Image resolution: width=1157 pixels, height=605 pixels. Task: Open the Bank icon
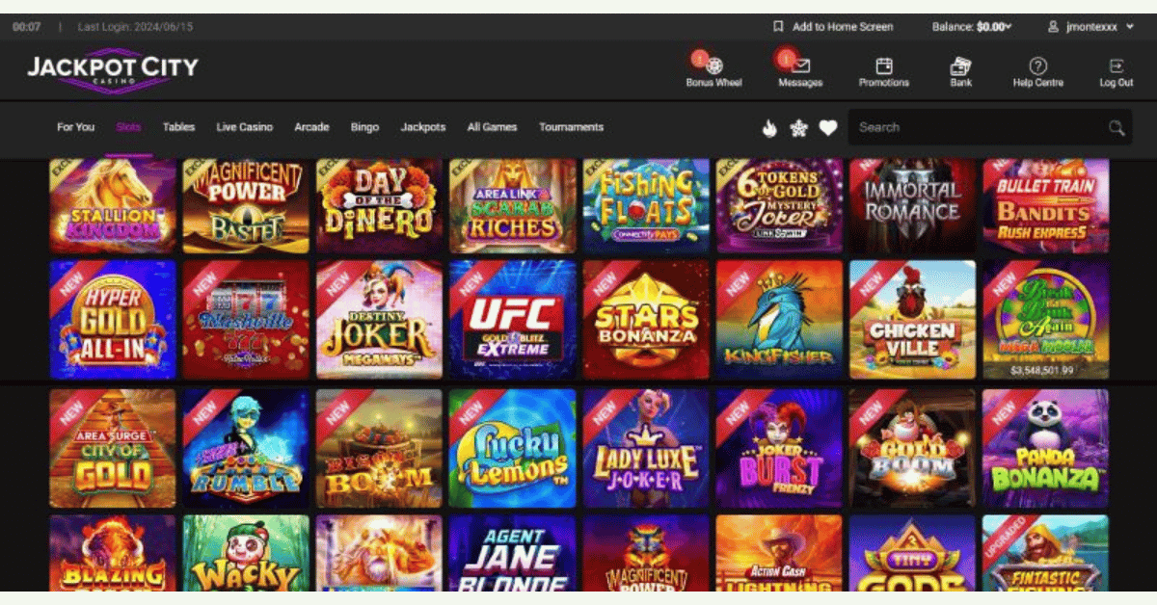(x=960, y=66)
